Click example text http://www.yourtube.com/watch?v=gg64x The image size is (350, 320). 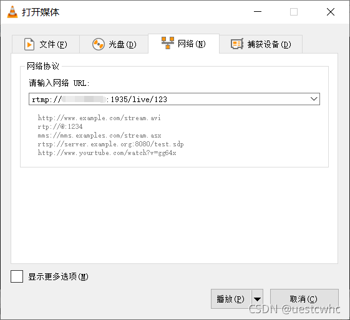click(107, 153)
